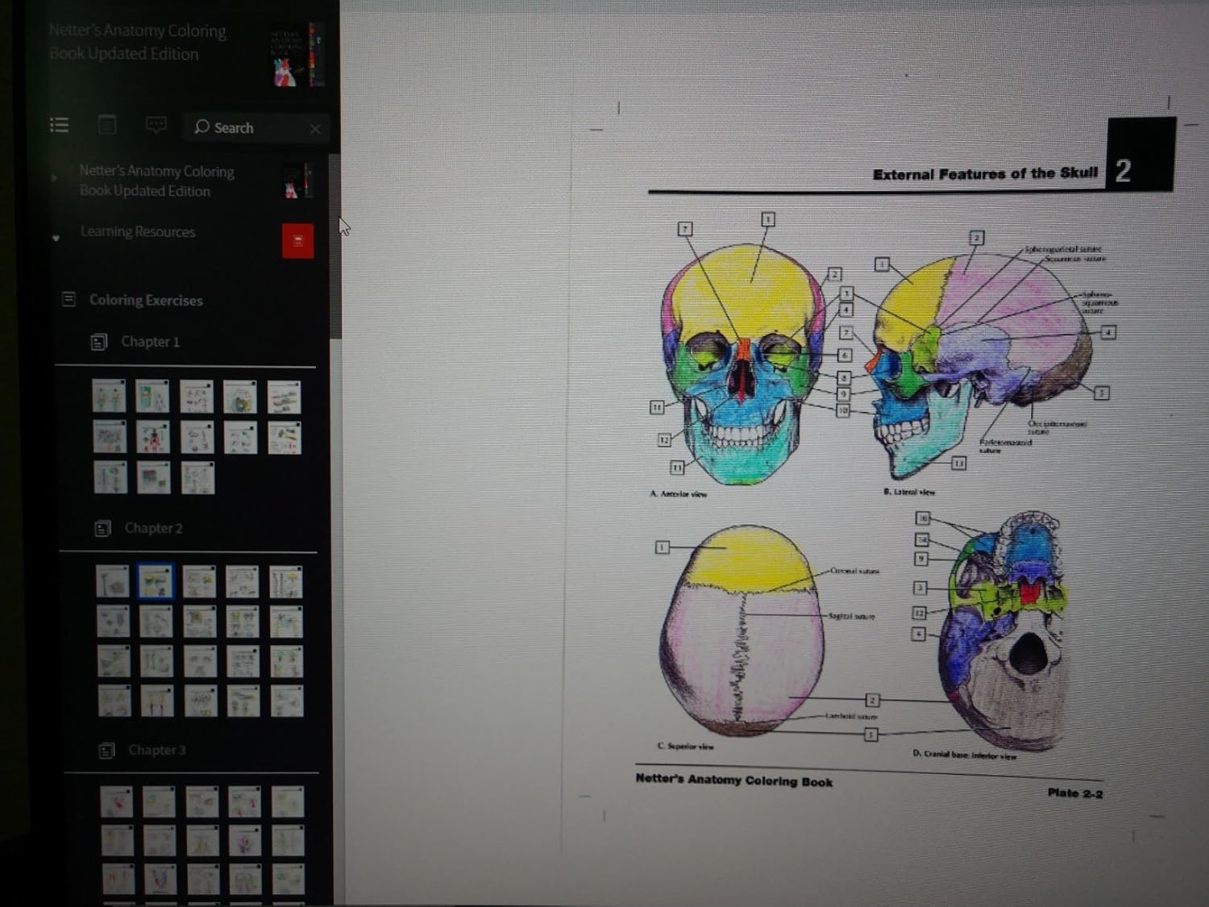The height and width of the screenshot is (907, 1209).
Task: Expand Netter's Anatomy Coloring Book tree arrow
Action: (55, 177)
